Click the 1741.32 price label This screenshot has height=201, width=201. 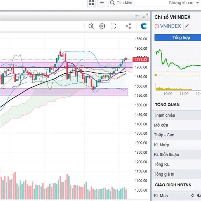[141, 60]
